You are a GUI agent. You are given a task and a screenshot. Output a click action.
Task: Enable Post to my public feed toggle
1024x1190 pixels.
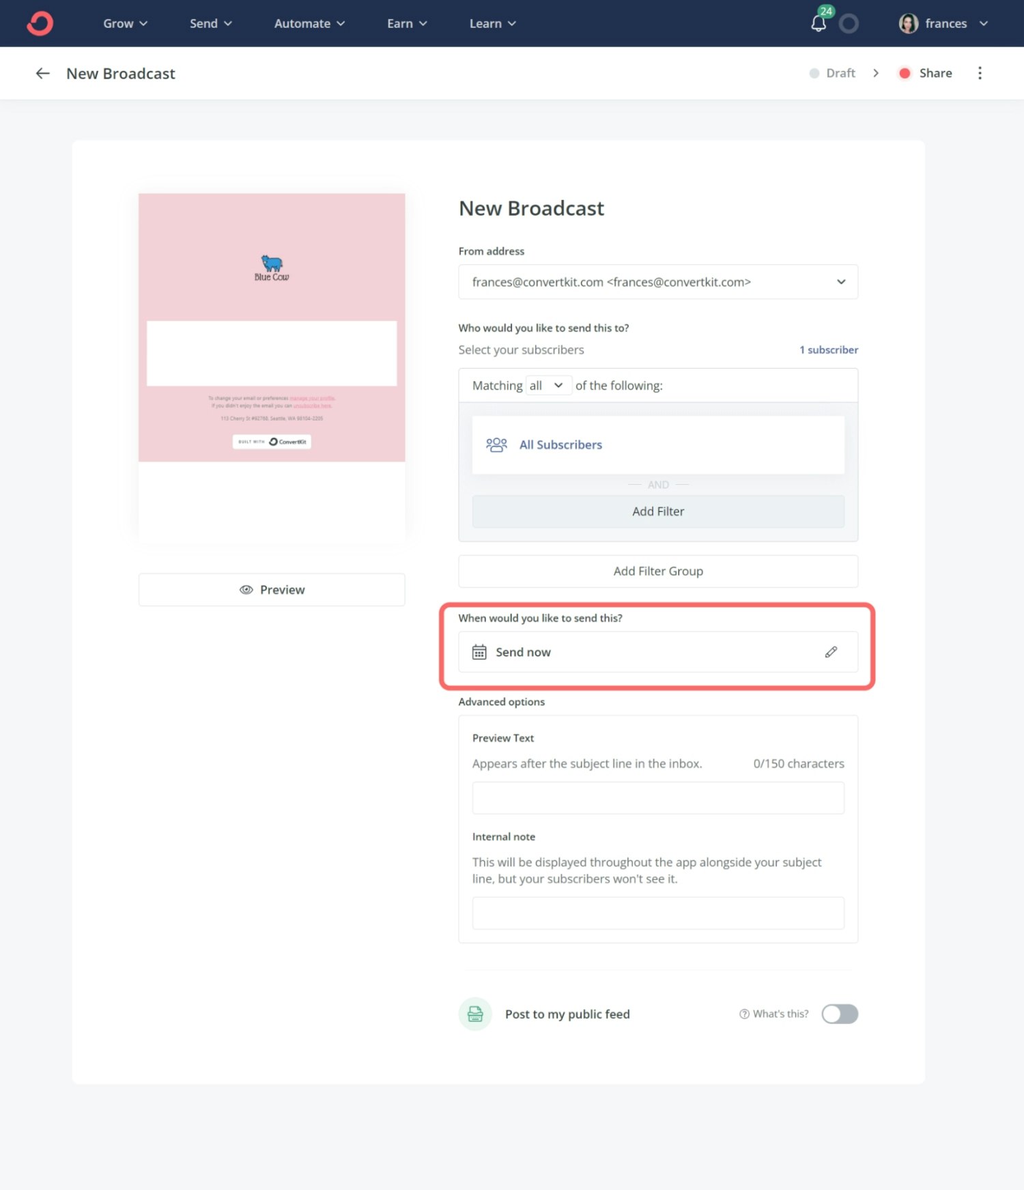tap(839, 1014)
